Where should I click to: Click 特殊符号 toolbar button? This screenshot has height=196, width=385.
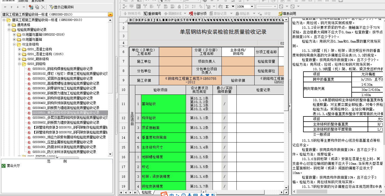tap(132, 14)
